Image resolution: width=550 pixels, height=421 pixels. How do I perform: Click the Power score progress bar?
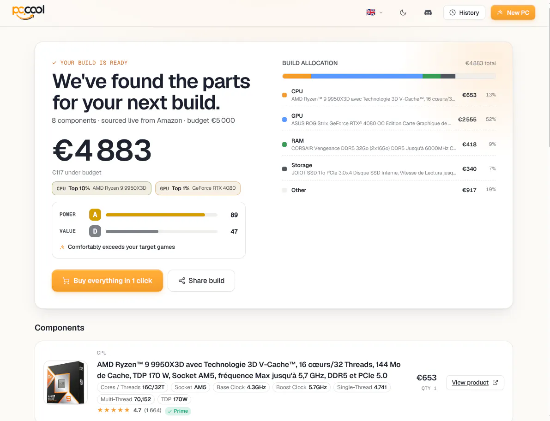pyautogui.click(x=162, y=215)
